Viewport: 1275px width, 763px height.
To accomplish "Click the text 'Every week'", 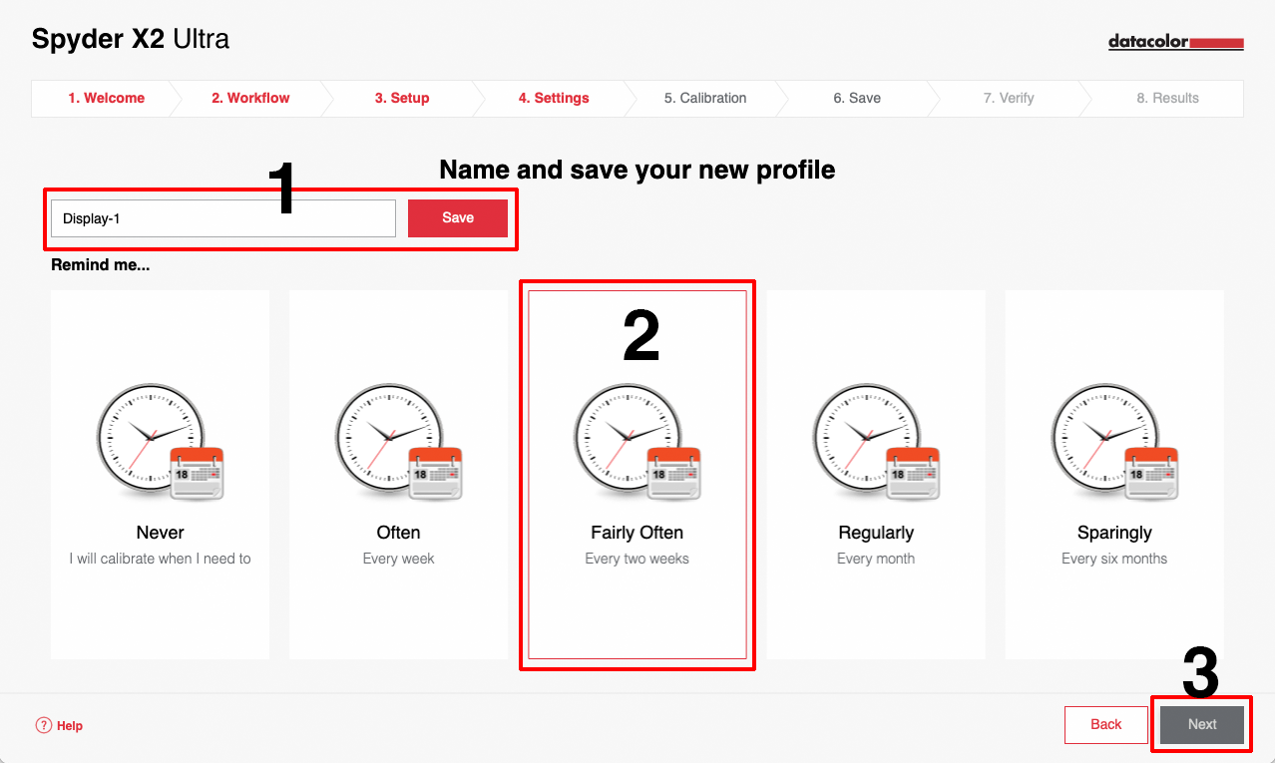I will coord(398,559).
